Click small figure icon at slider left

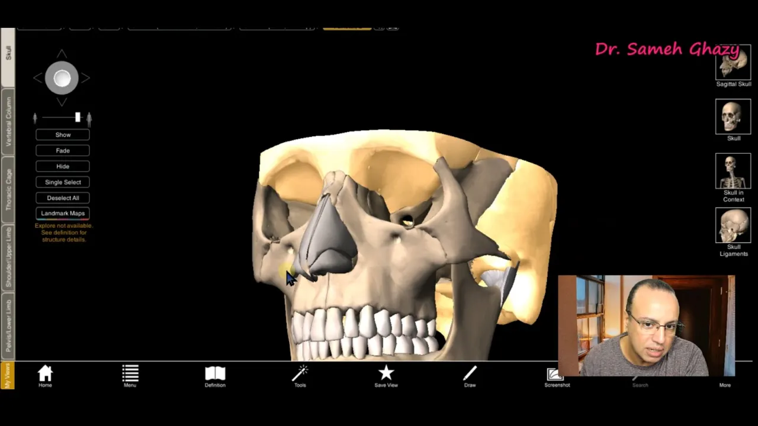[x=35, y=118]
